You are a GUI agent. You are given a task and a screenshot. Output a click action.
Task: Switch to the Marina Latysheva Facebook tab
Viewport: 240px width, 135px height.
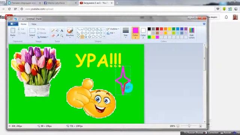pos(60,3)
